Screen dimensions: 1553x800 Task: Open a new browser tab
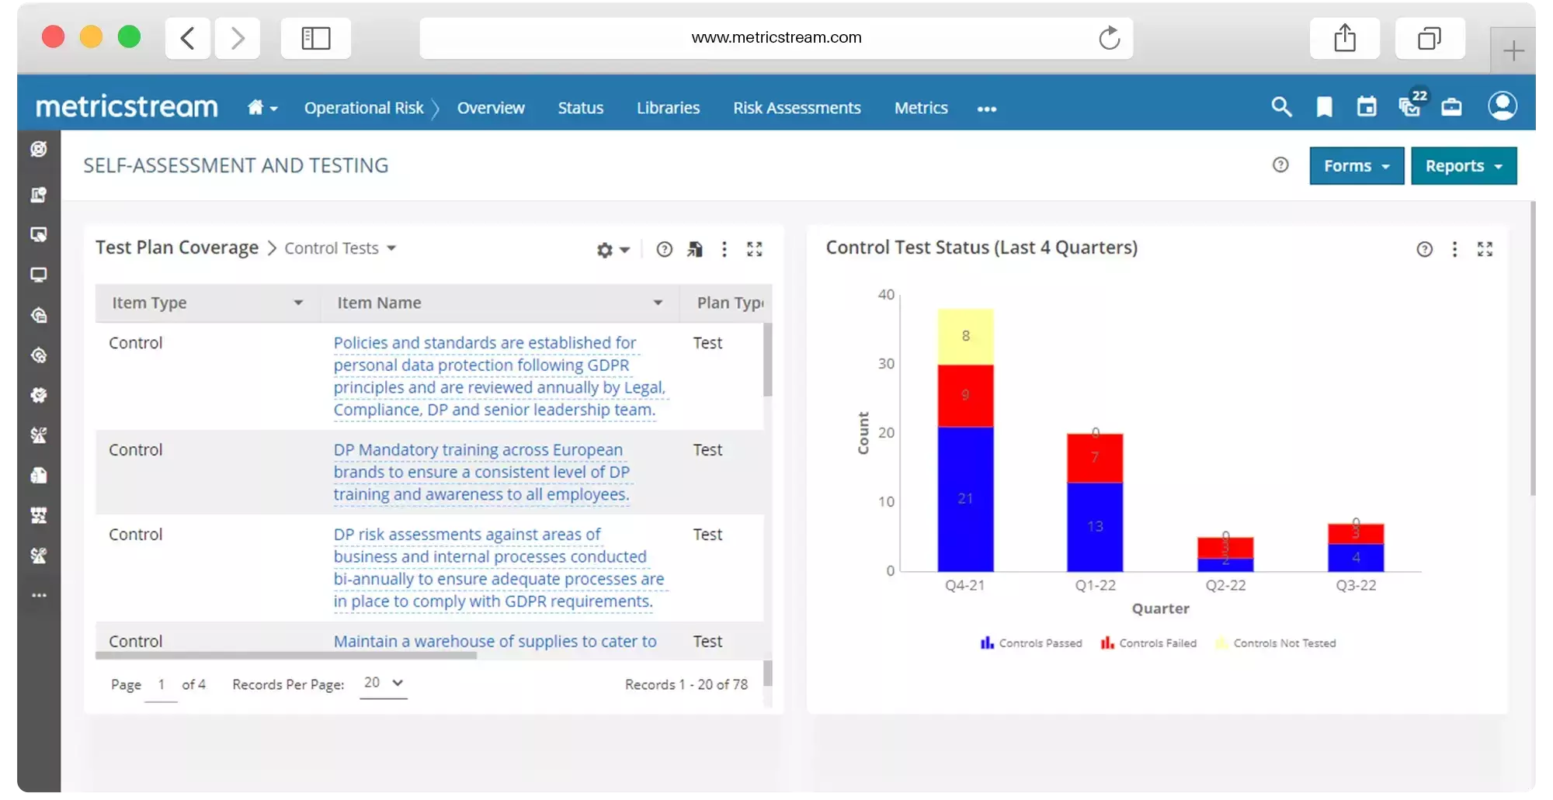click(1513, 51)
